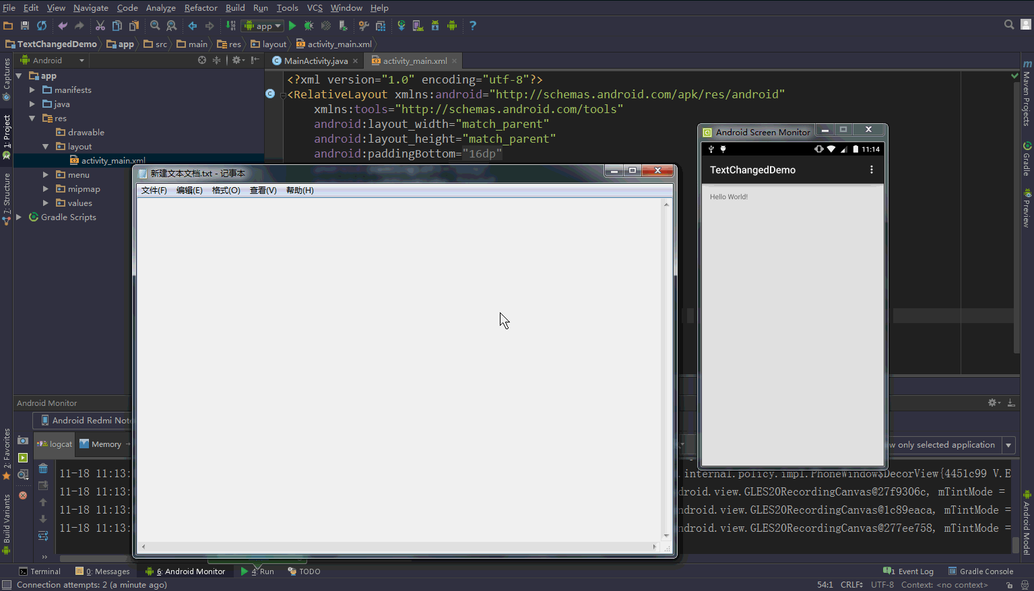The image size is (1034, 591).
Task: Click the logcat soft-wrap icon
Action: (43, 536)
